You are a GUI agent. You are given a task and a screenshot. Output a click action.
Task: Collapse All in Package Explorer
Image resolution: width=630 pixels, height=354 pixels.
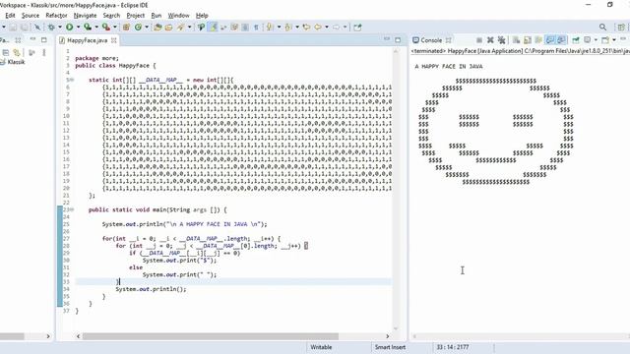pos(6,52)
